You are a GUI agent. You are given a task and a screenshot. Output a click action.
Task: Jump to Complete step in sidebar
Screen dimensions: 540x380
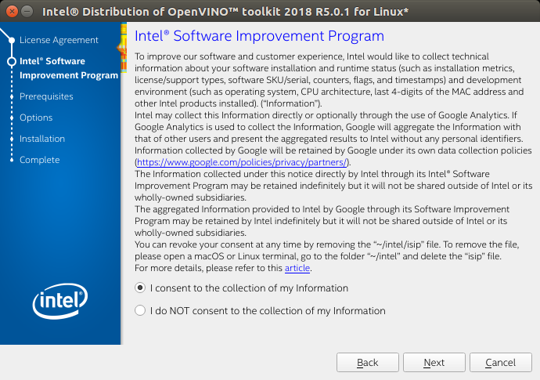40,160
